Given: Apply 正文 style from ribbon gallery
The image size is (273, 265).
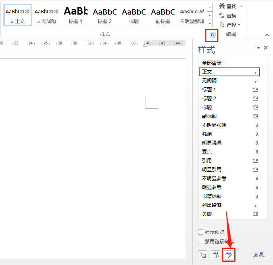Looking at the screenshot, I should (x=18, y=15).
